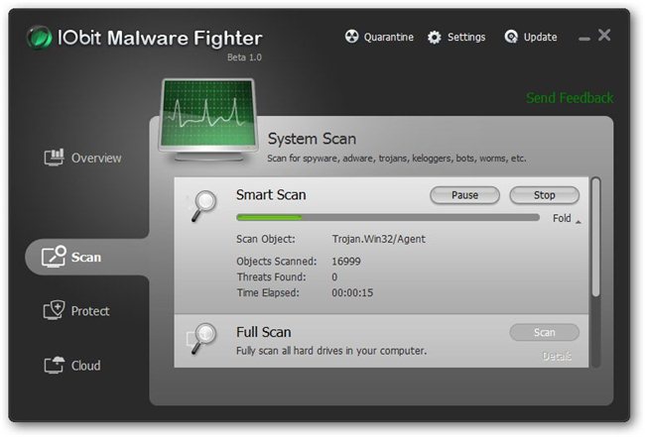The image size is (645, 437).
Task: Click the Full Scan magnifier icon
Action: click(203, 339)
